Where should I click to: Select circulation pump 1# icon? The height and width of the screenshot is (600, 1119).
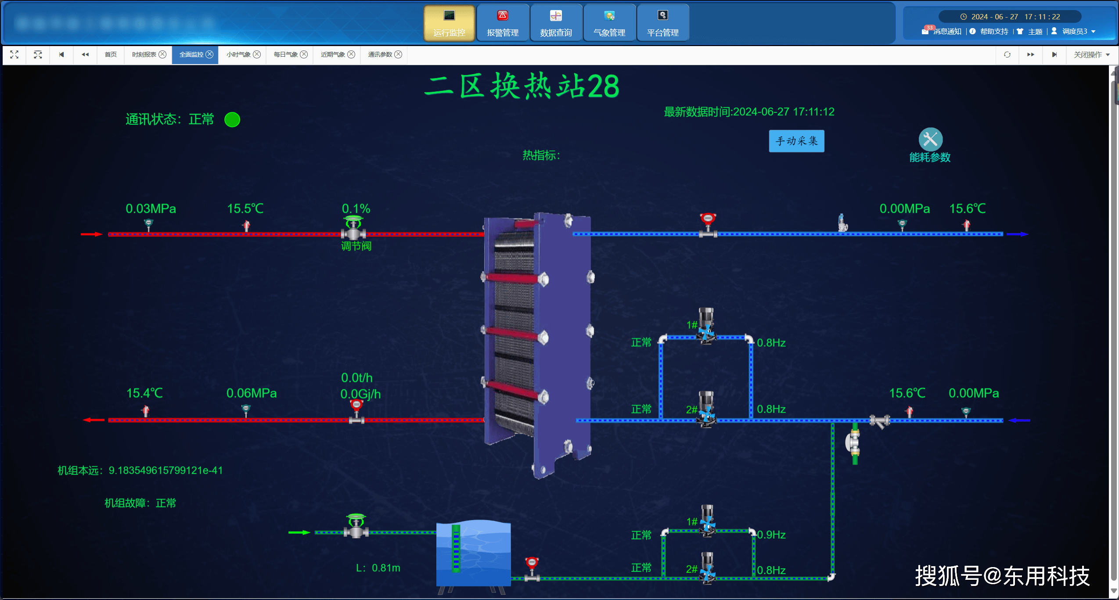tap(706, 326)
